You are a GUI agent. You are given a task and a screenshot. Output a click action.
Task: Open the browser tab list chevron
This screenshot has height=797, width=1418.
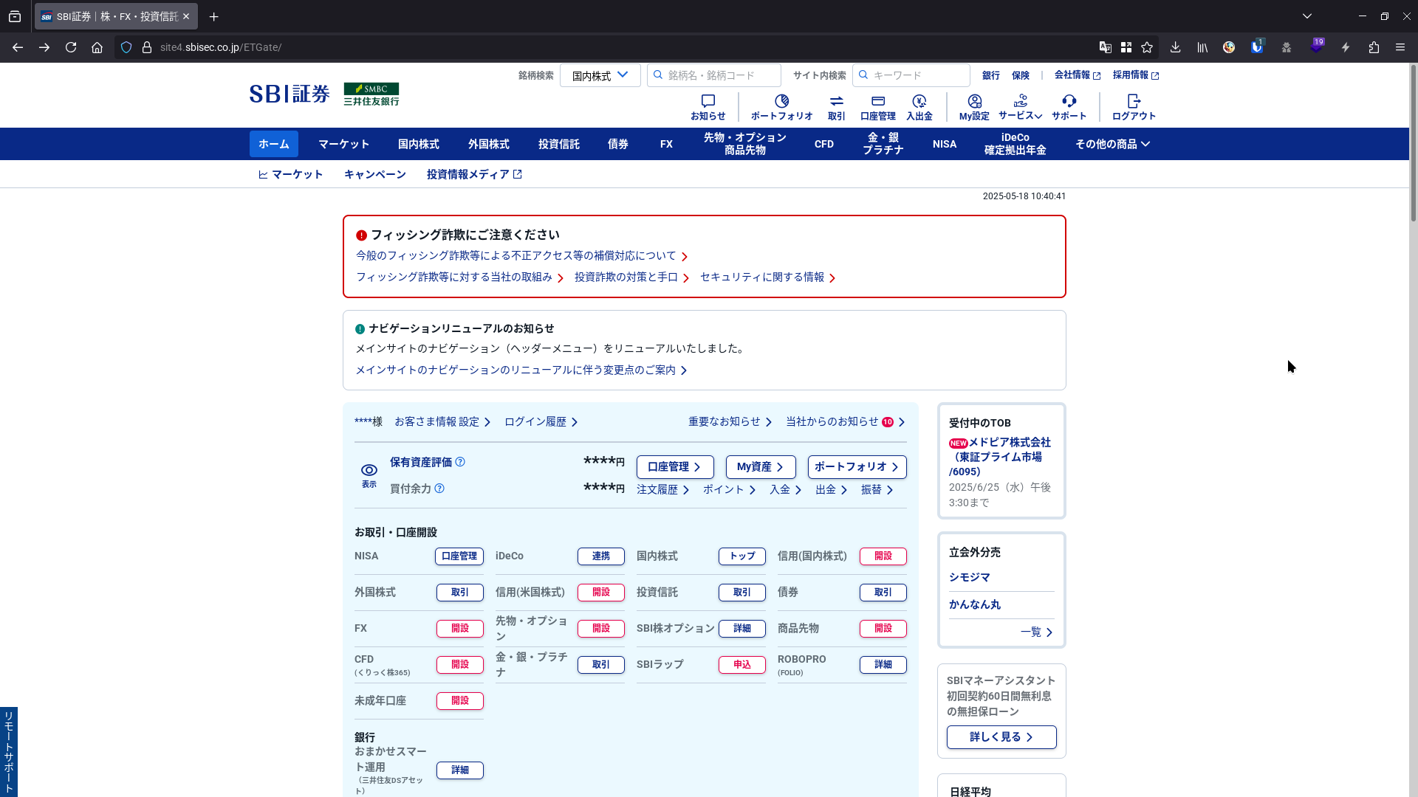point(1307,16)
